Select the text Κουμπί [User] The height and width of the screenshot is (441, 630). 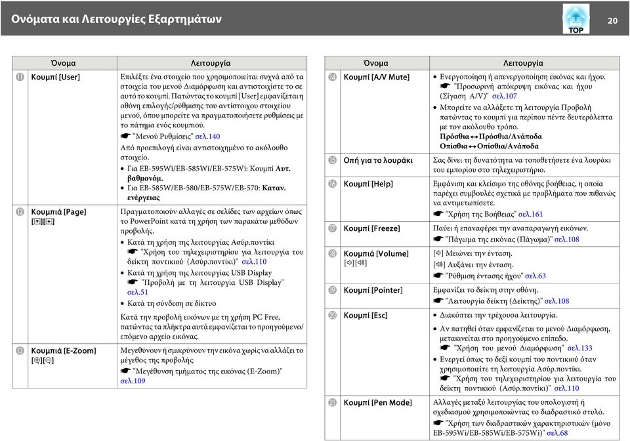click(x=55, y=77)
